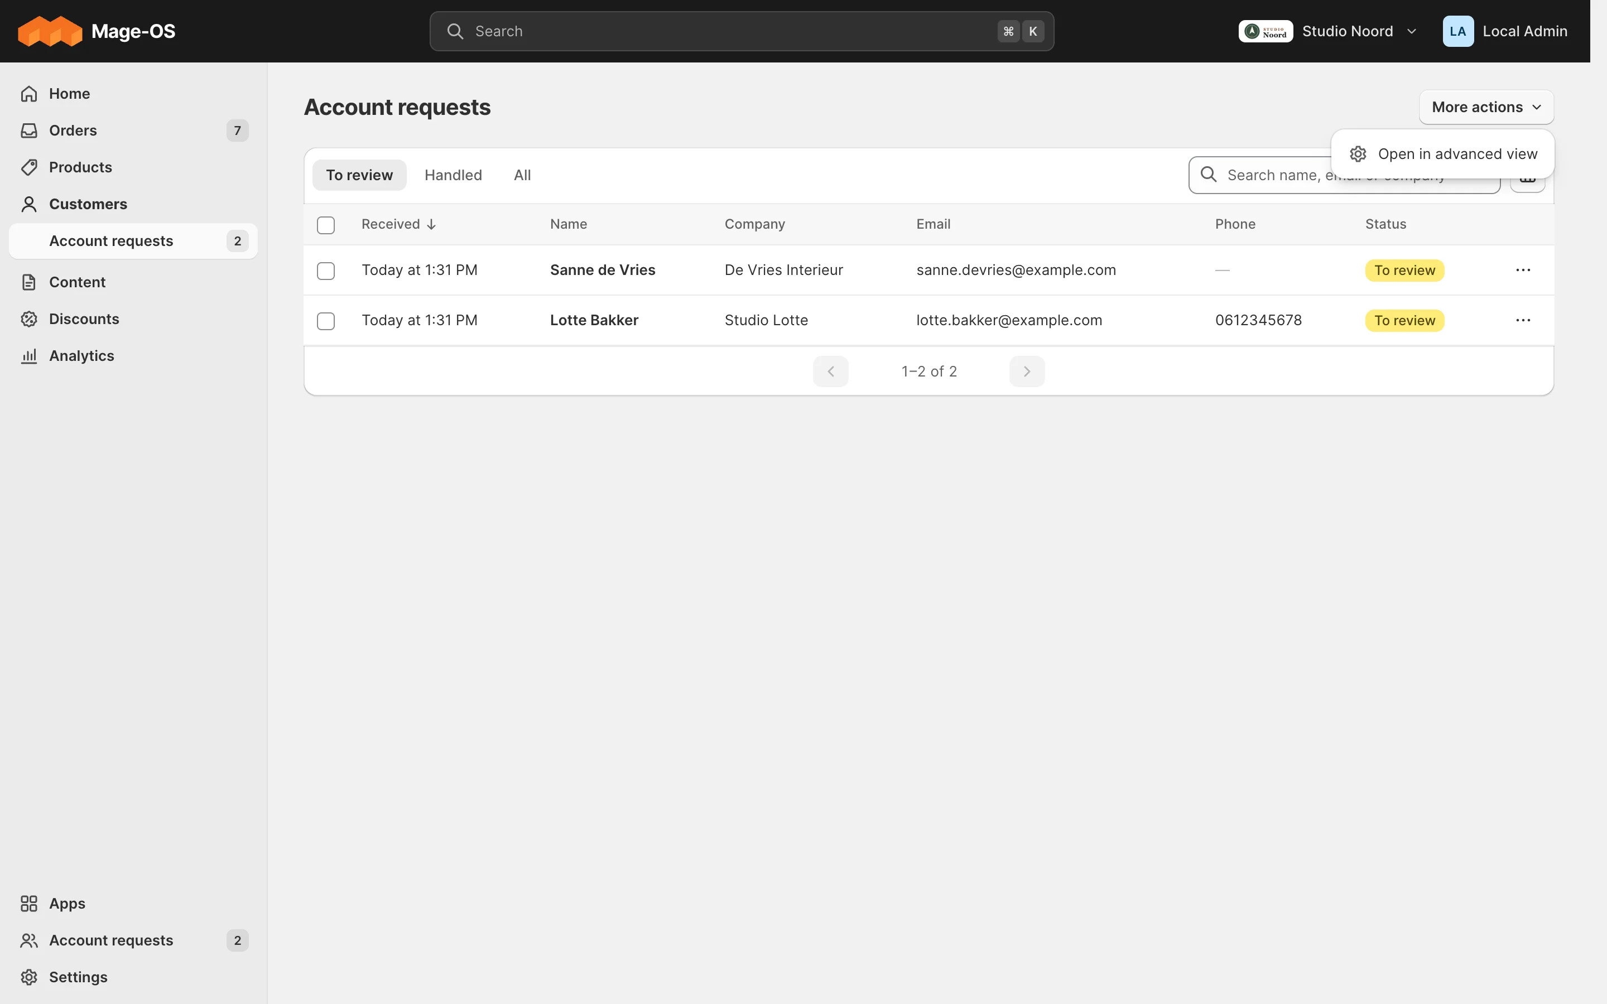Click the company De Vries Interieur
Screen dimensions: 1607x1004
(783, 271)
